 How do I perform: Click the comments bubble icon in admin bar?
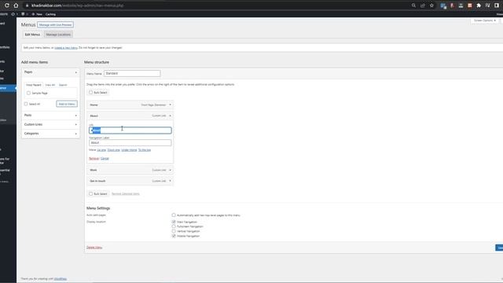pos(23,14)
